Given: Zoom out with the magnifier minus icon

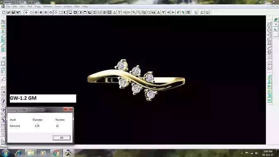Looking at the screenshot, I should point(139,12).
